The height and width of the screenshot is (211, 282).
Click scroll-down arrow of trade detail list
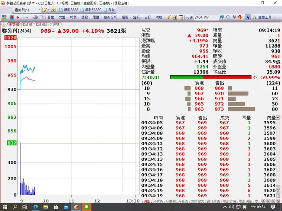point(278,192)
